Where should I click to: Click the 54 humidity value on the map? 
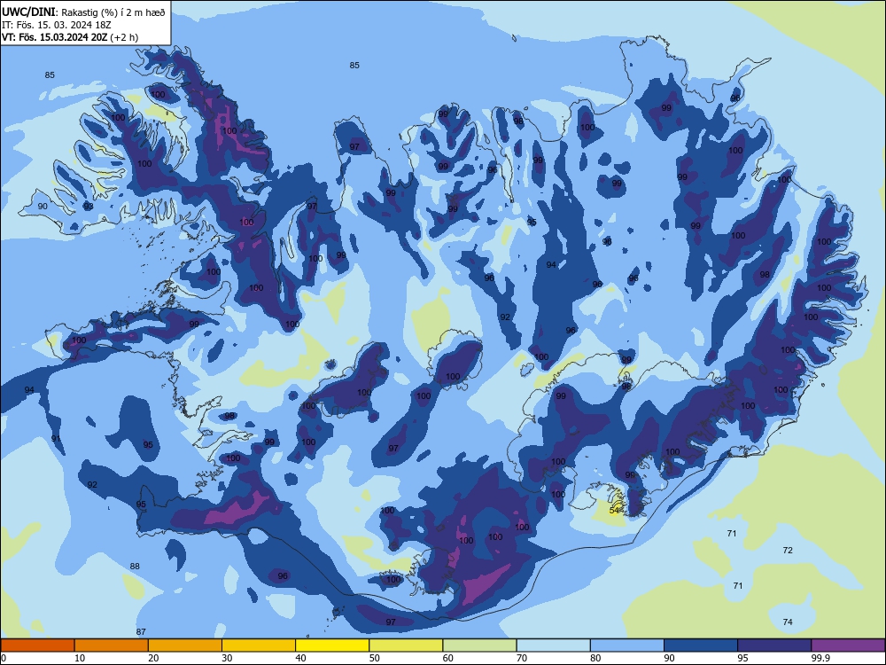(x=615, y=510)
